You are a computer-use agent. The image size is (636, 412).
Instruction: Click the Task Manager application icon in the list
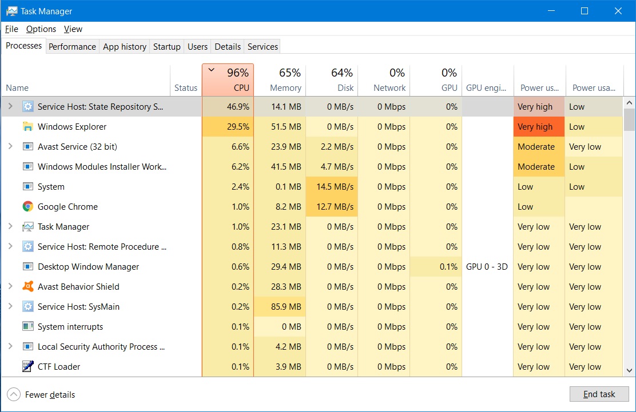tap(28, 226)
